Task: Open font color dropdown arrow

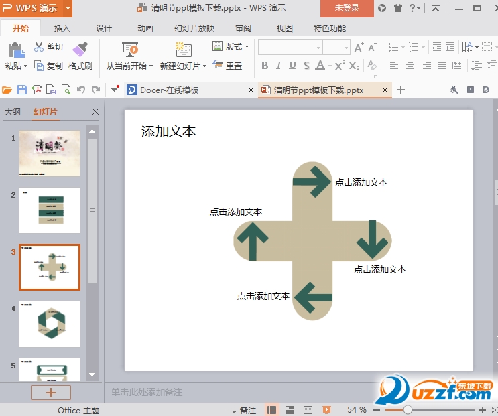Action: pyautogui.click(x=330, y=66)
